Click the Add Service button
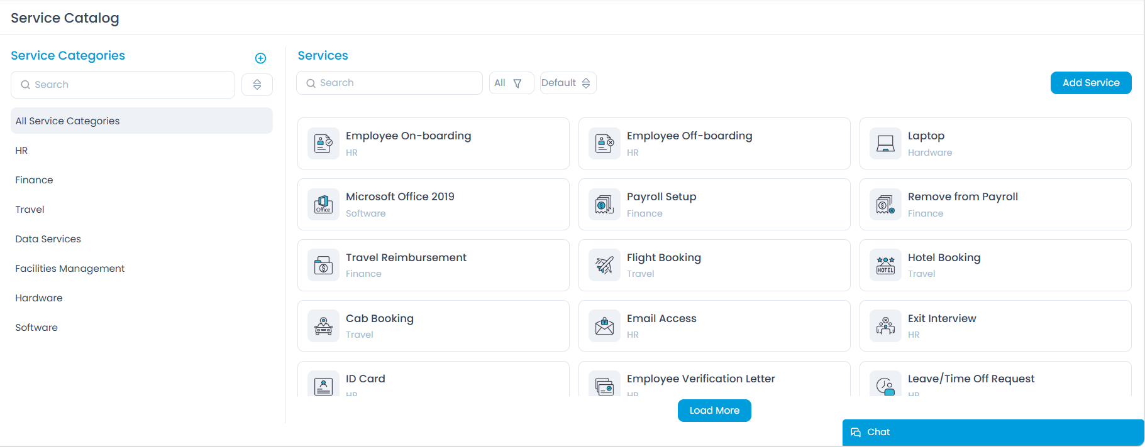Screen dimensions: 1145x447 point(1091,83)
